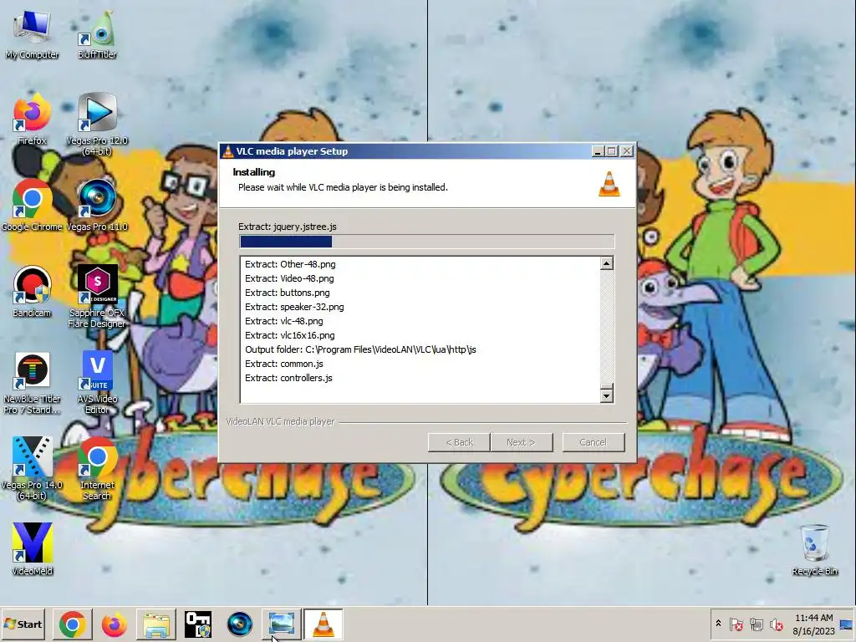Click the installation progress bar
This screenshot has width=856, height=642.
[x=427, y=242]
